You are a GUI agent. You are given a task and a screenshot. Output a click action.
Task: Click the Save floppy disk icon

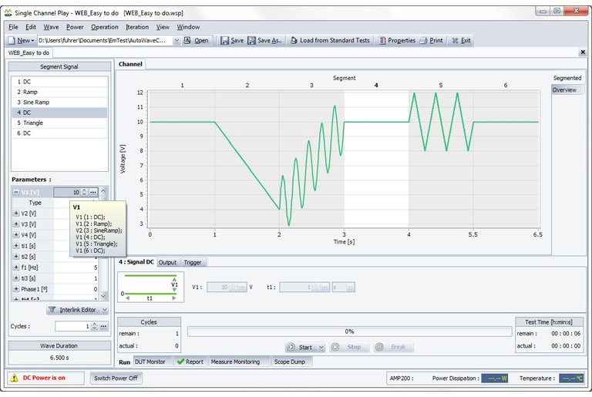(x=224, y=40)
